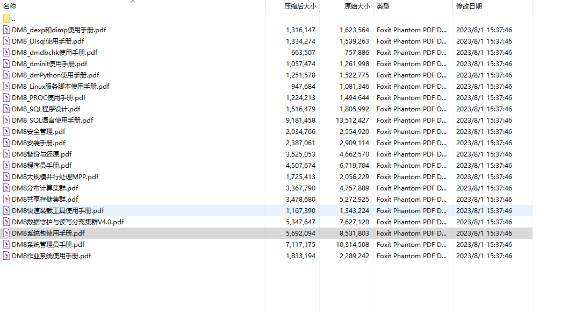The width and height of the screenshot is (561, 312).
Task: Select file name DM8_dmPython使用手册.pdf
Action: (x=55, y=75)
